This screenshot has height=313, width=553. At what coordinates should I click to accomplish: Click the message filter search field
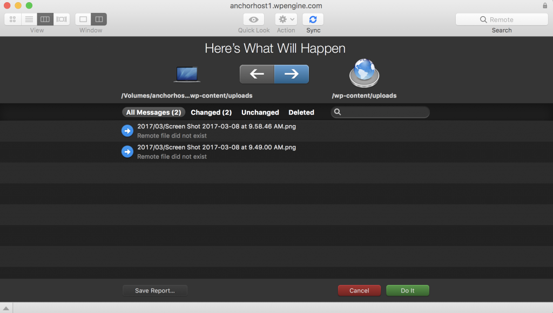pos(383,112)
